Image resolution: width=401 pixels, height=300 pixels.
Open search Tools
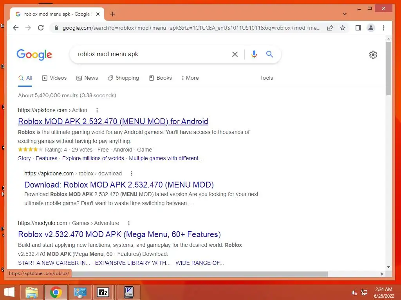pos(266,78)
